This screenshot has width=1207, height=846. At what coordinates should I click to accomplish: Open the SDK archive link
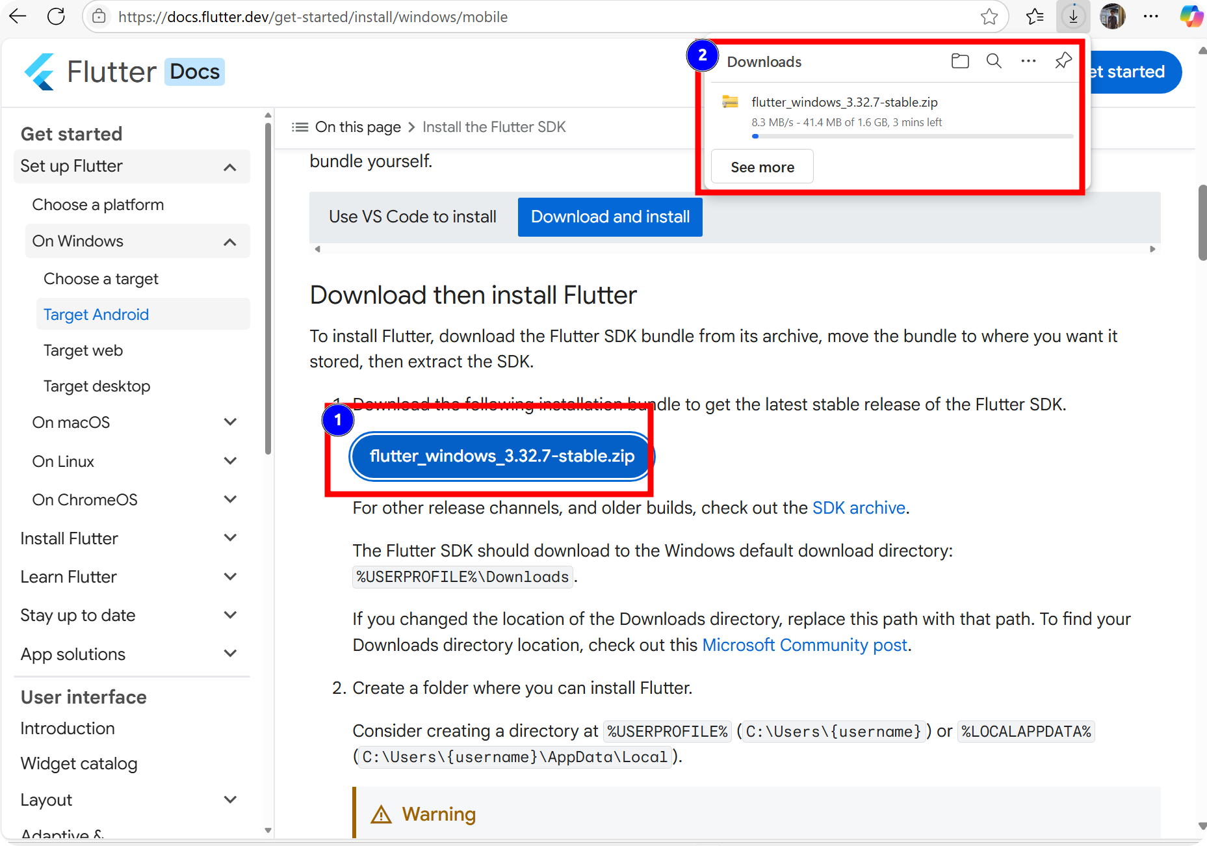tap(859, 508)
